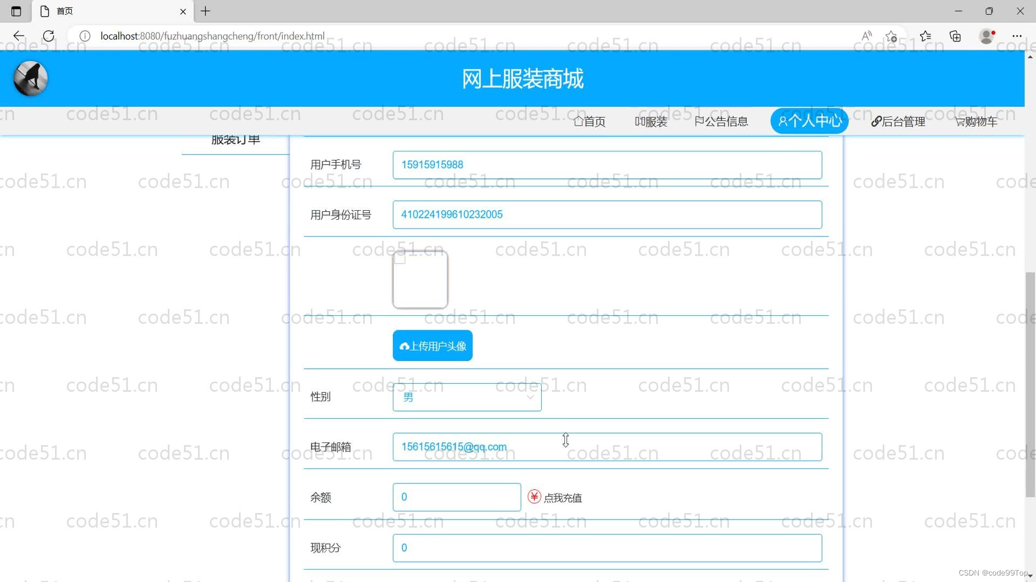Viewport: 1036px width, 582px height.
Task: Focus the 用户身份证号 input field
Action: (x=608, y=214)
